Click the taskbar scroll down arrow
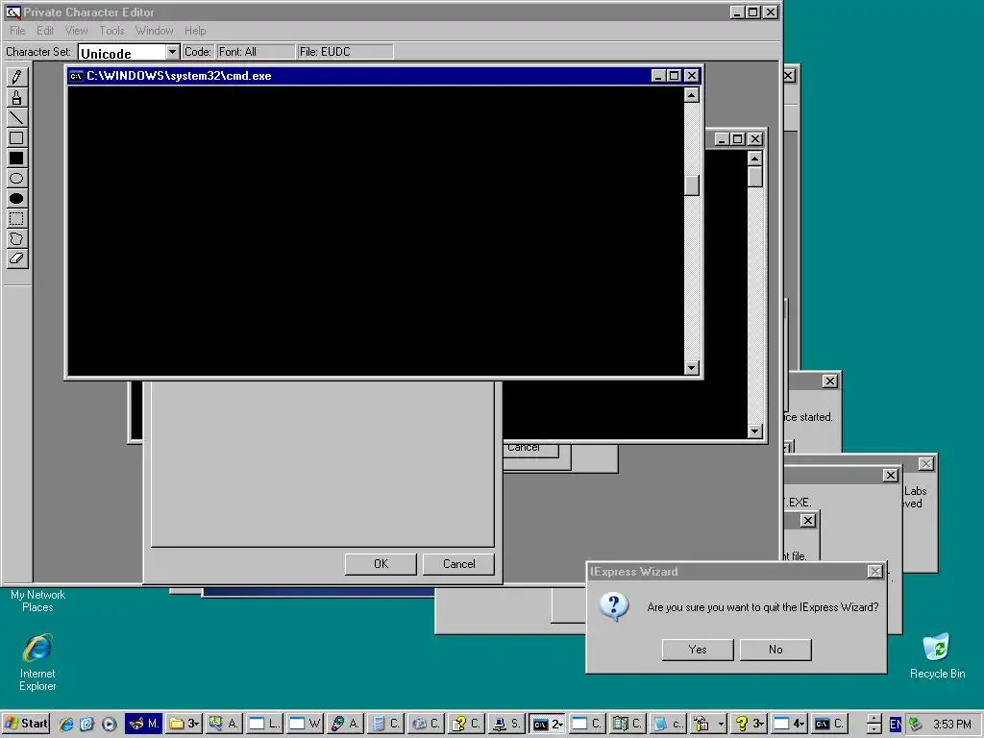The width and height of the screenshot is (984, 738). tap(873, 729)
